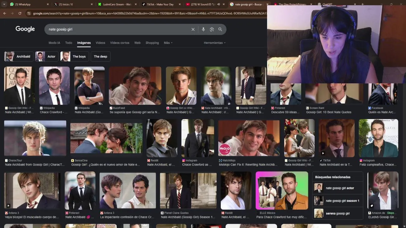Select the Todo results tab
This screenshot has width=406, height=228.
pyautogui.click(x=69, y=43)
